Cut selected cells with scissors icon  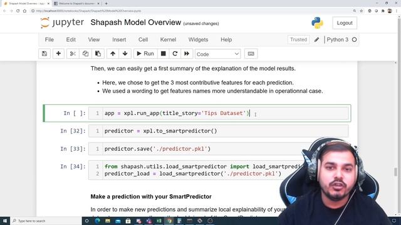[x=73, y=54]
